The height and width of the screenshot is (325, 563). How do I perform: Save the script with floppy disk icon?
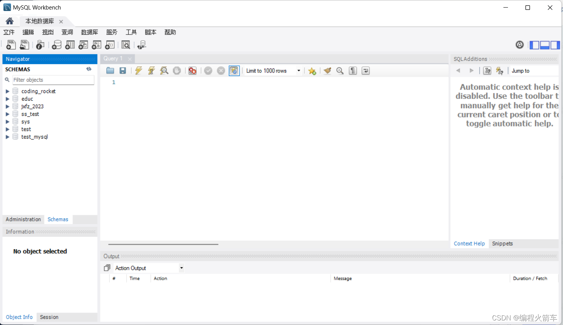coord(123,71)
